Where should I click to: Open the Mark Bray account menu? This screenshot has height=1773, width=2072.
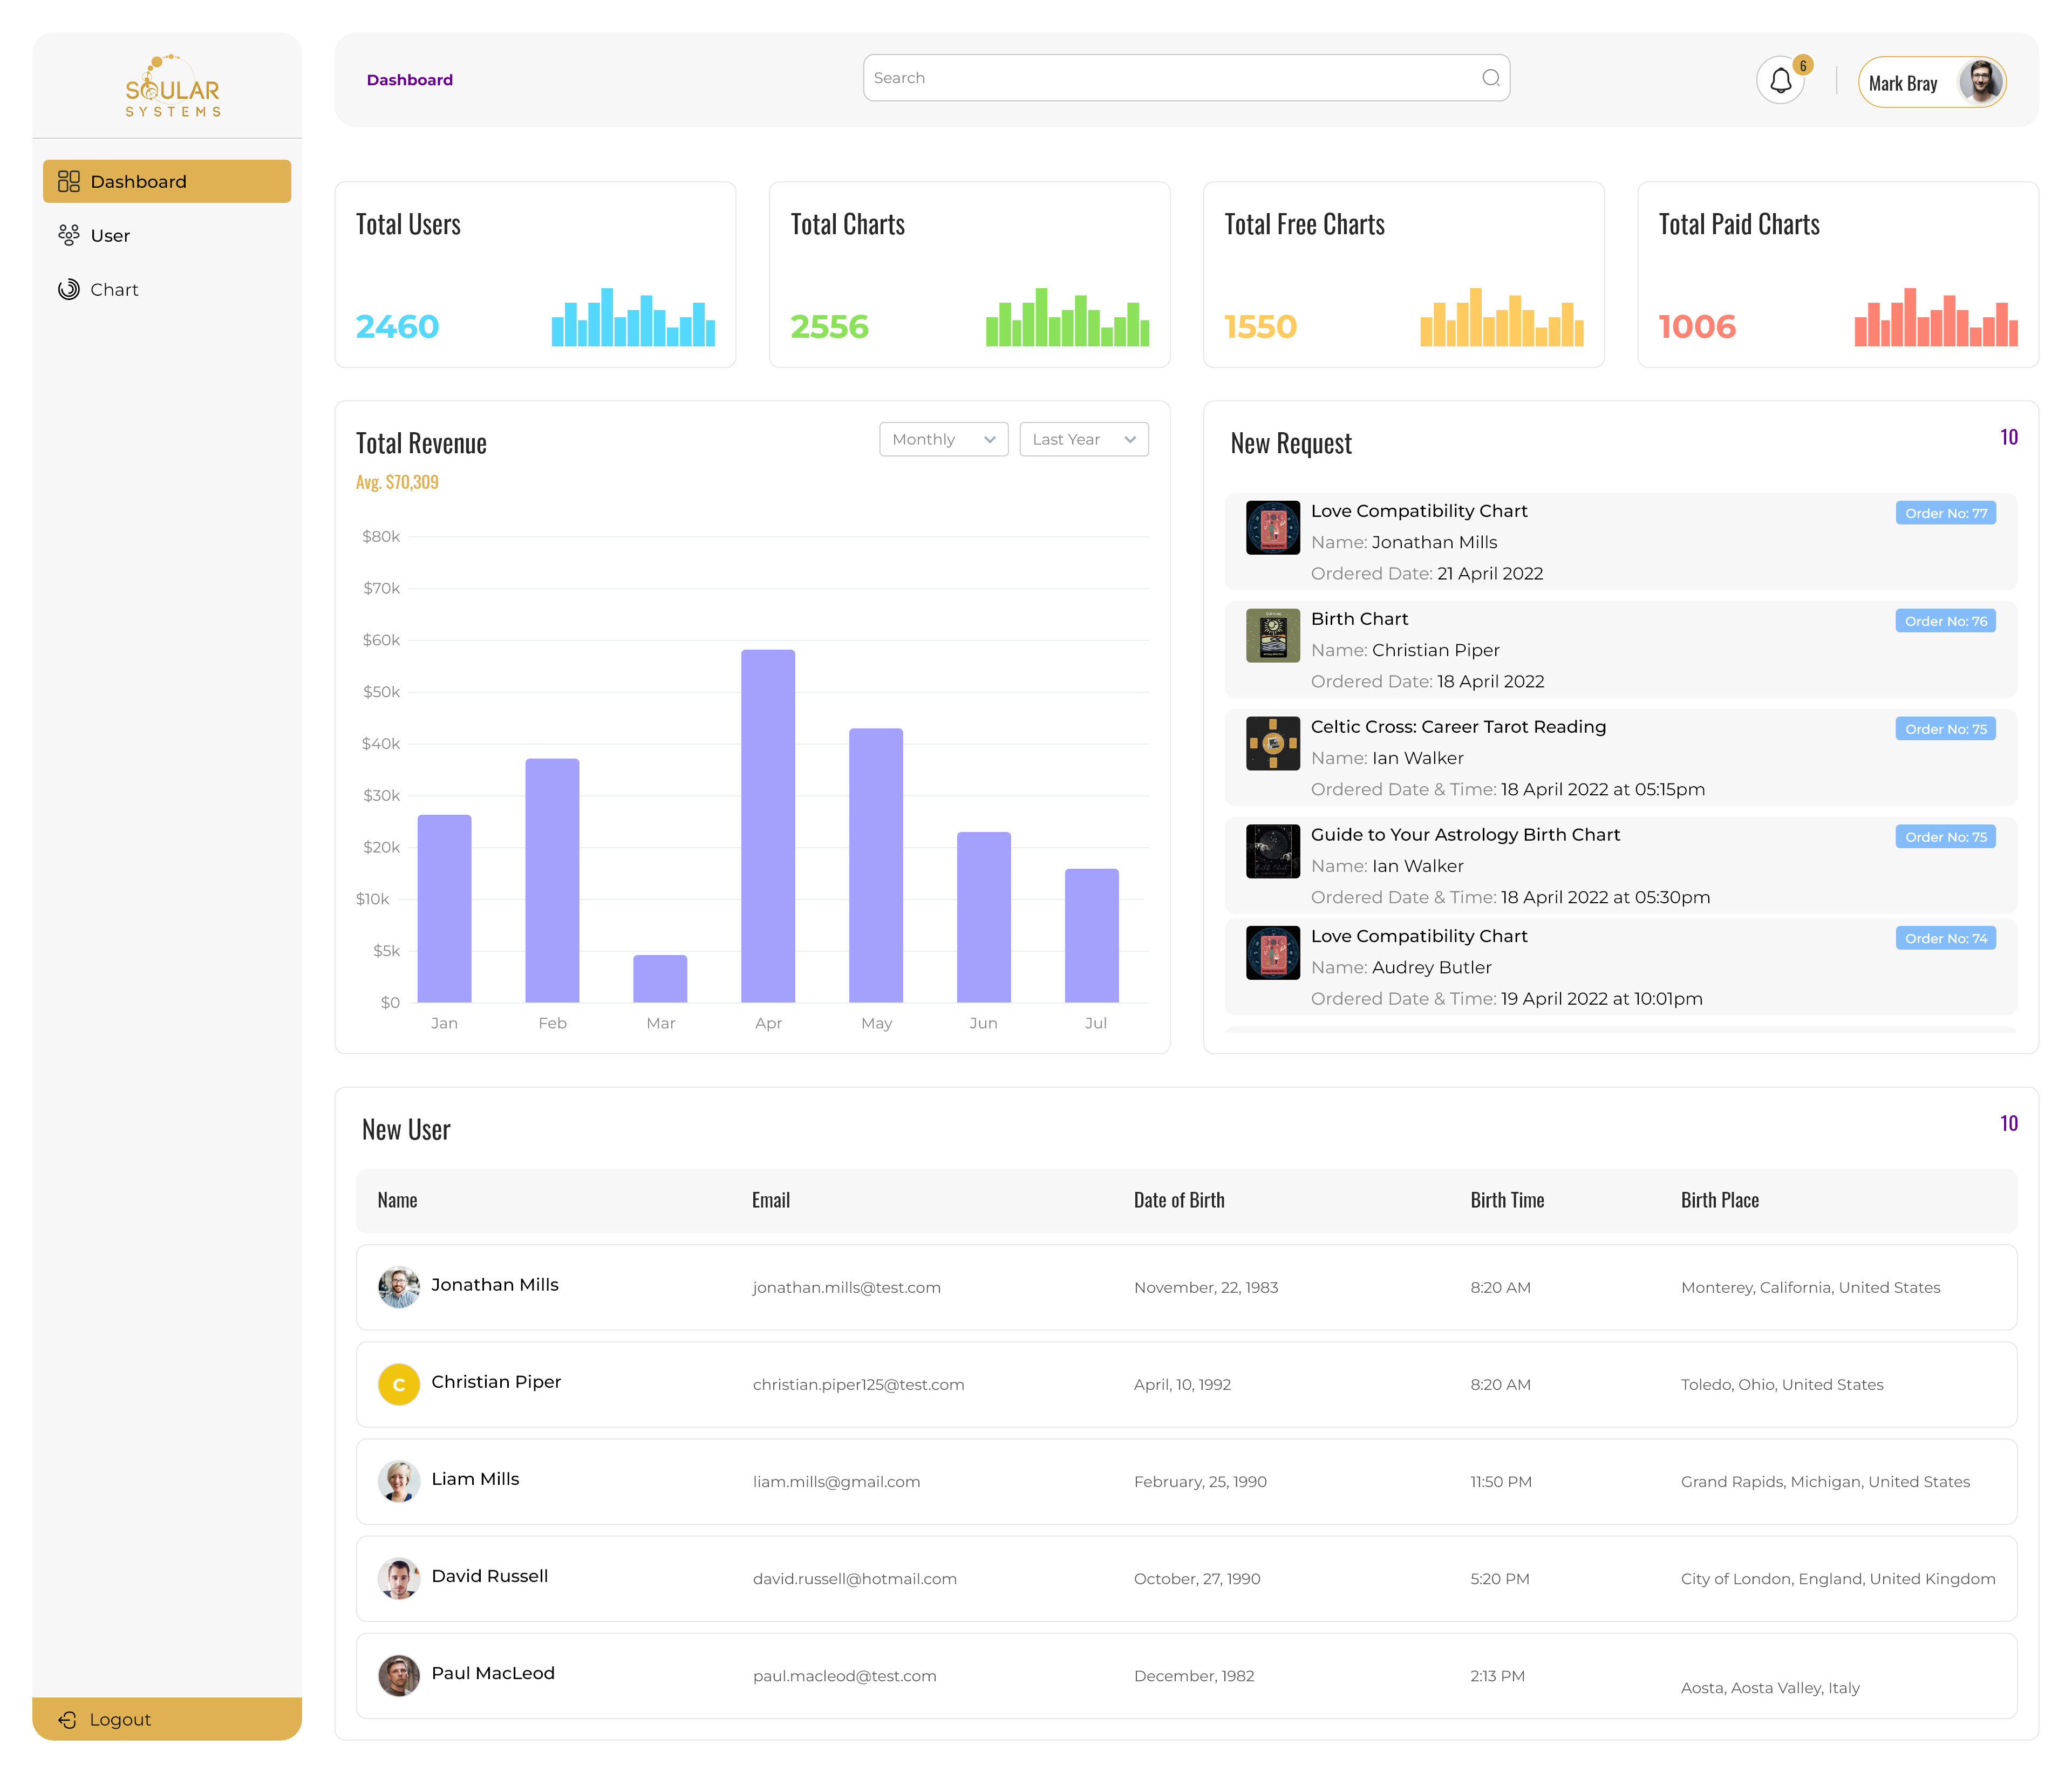tap(1903, 83)
